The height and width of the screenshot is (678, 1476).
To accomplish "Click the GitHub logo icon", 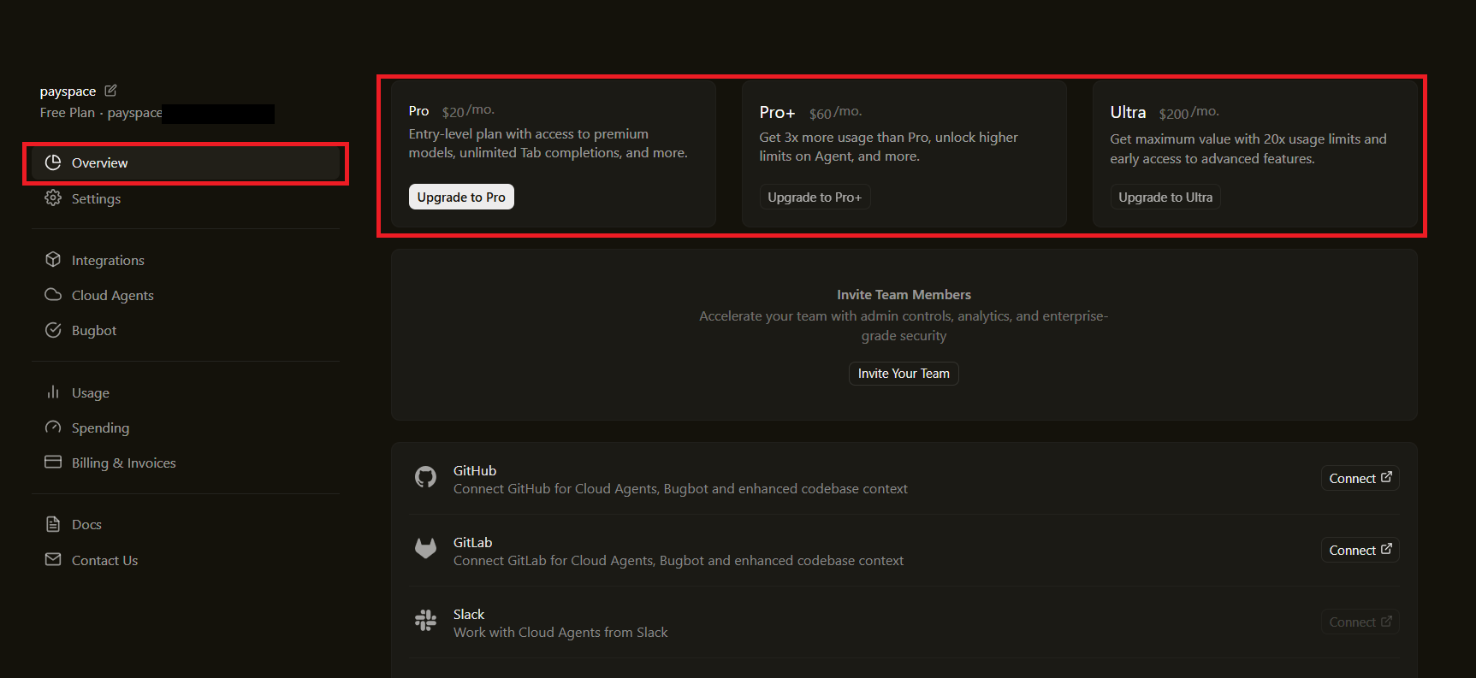I will pyautogui.click(x=425, y=477).
